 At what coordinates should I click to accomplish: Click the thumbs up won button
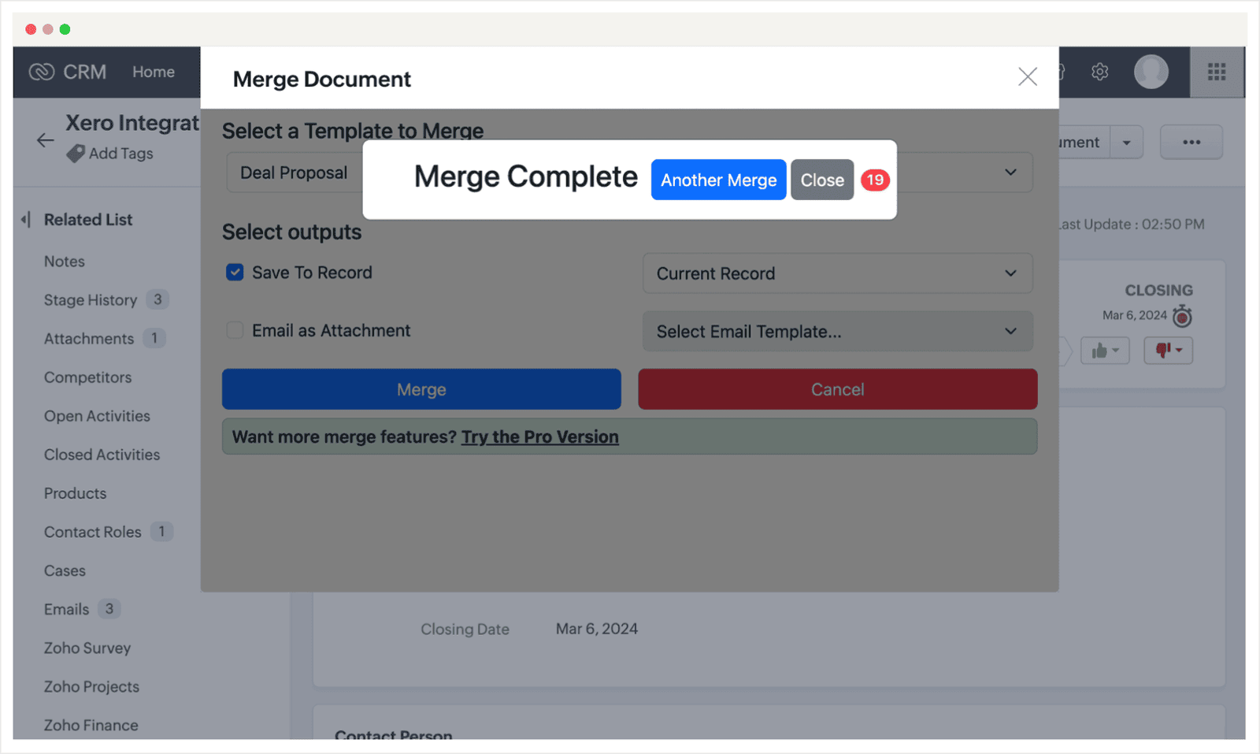[x=1105, y=351]
